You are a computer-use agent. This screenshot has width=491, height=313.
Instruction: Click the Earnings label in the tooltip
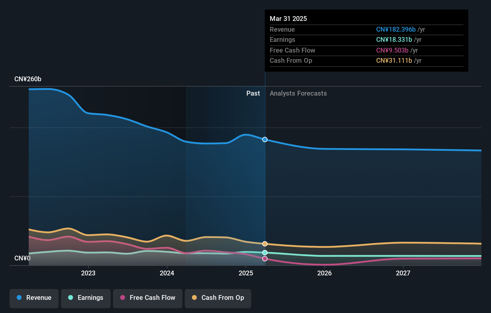(x=282, y=39)
